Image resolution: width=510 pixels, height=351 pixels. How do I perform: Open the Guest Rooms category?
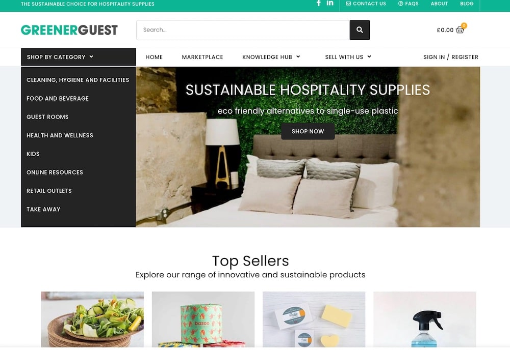coord(47,117)
